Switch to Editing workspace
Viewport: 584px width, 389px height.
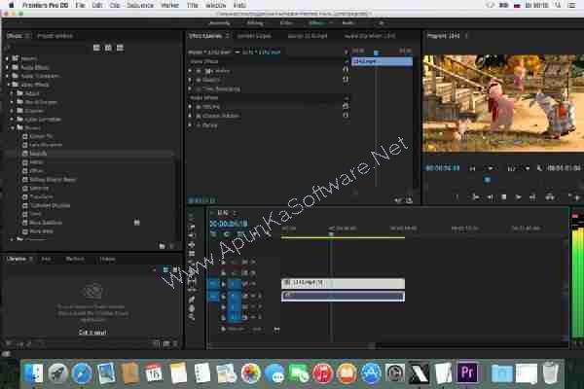(255, 23)
